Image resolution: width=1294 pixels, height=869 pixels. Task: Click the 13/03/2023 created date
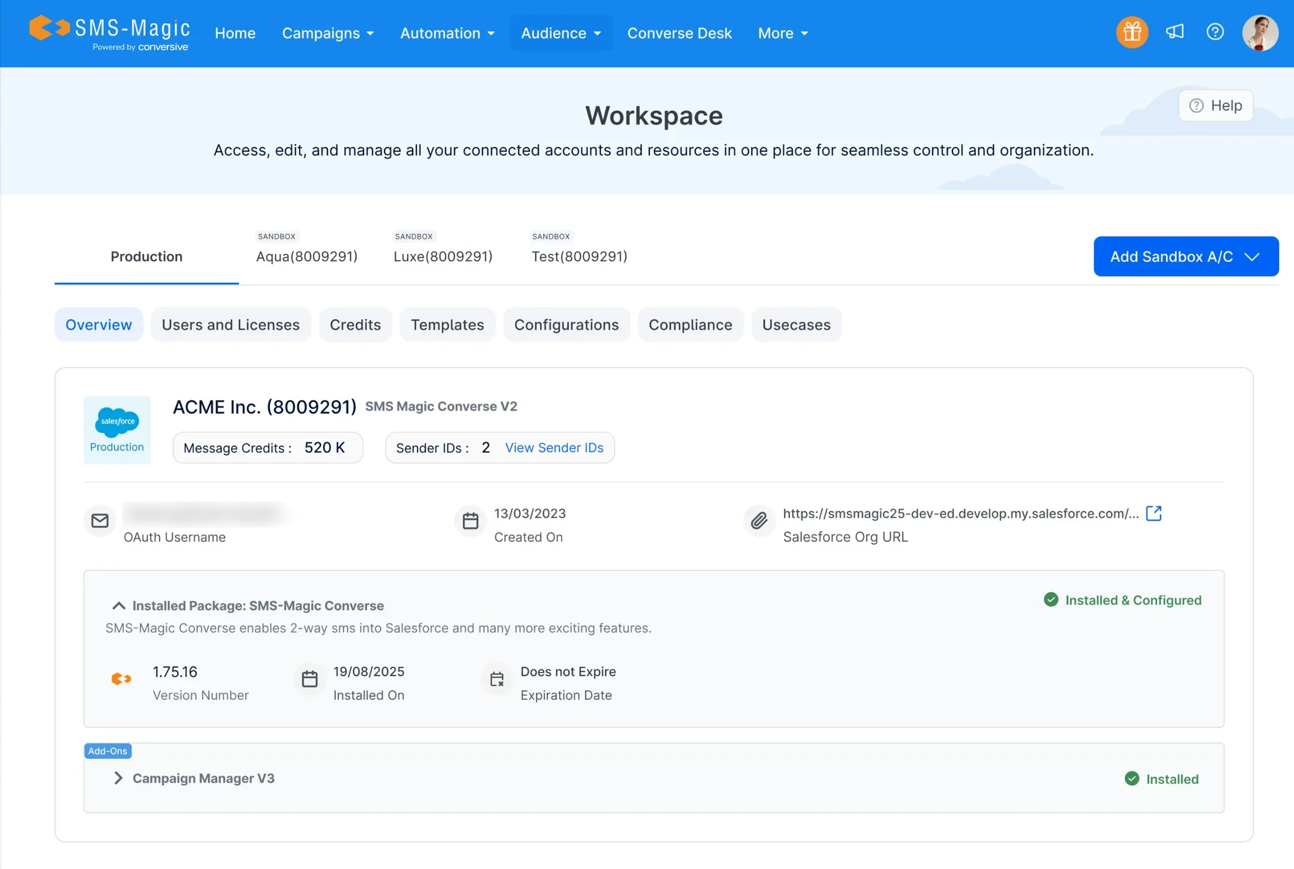point(530,514)
